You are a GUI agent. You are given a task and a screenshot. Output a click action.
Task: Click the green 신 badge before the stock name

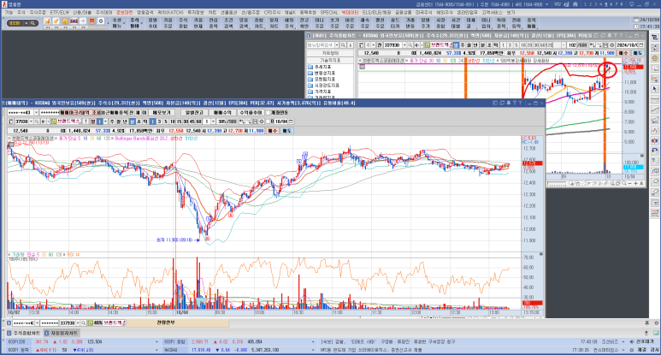click(x=54, y=121)
